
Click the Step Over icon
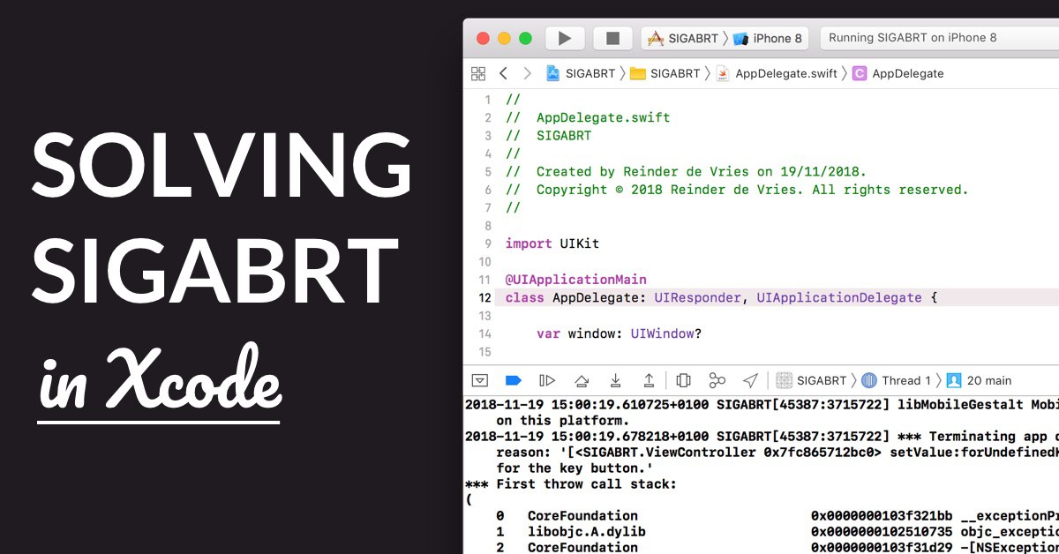[582, 380]
